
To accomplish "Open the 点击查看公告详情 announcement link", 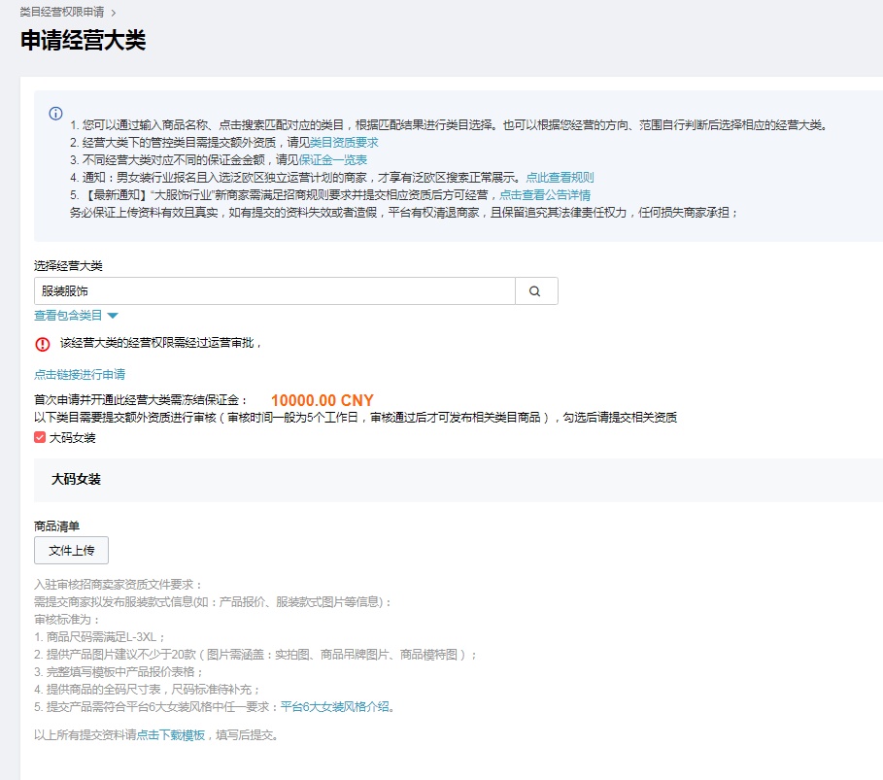I will click(545, 195).
